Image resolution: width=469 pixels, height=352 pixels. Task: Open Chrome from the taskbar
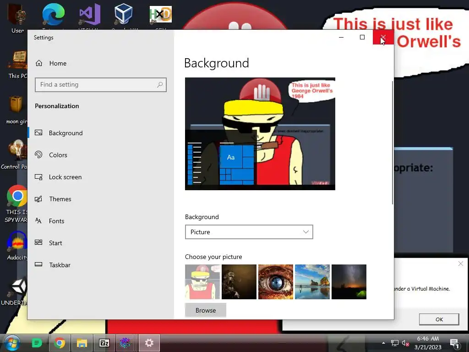coord(60,343)
